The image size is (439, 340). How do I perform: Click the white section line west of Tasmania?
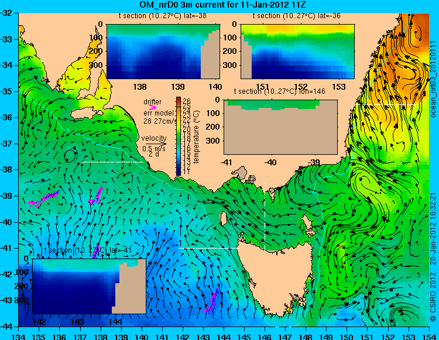tap(209, 248)
